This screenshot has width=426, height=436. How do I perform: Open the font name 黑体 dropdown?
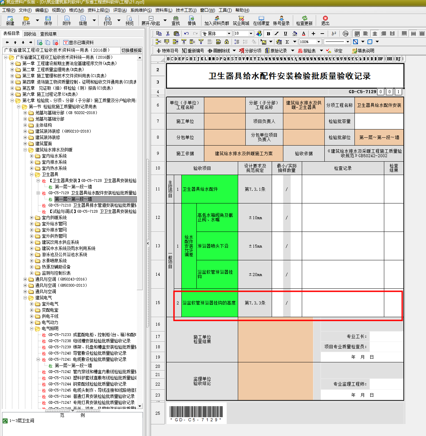pos(229,34)
